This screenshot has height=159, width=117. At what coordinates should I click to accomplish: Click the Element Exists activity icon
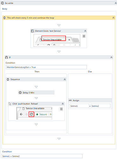[x=32, y=31]
